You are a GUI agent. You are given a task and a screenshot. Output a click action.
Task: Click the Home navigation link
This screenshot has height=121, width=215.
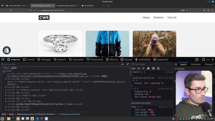point(146,17)
